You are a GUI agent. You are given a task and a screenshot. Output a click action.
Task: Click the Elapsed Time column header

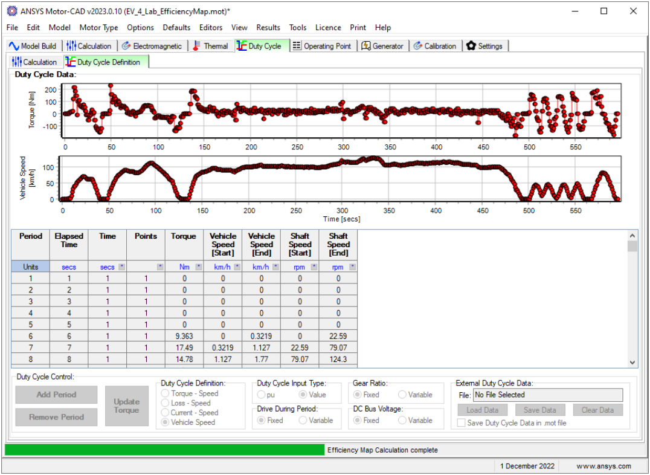click(69, 245)
